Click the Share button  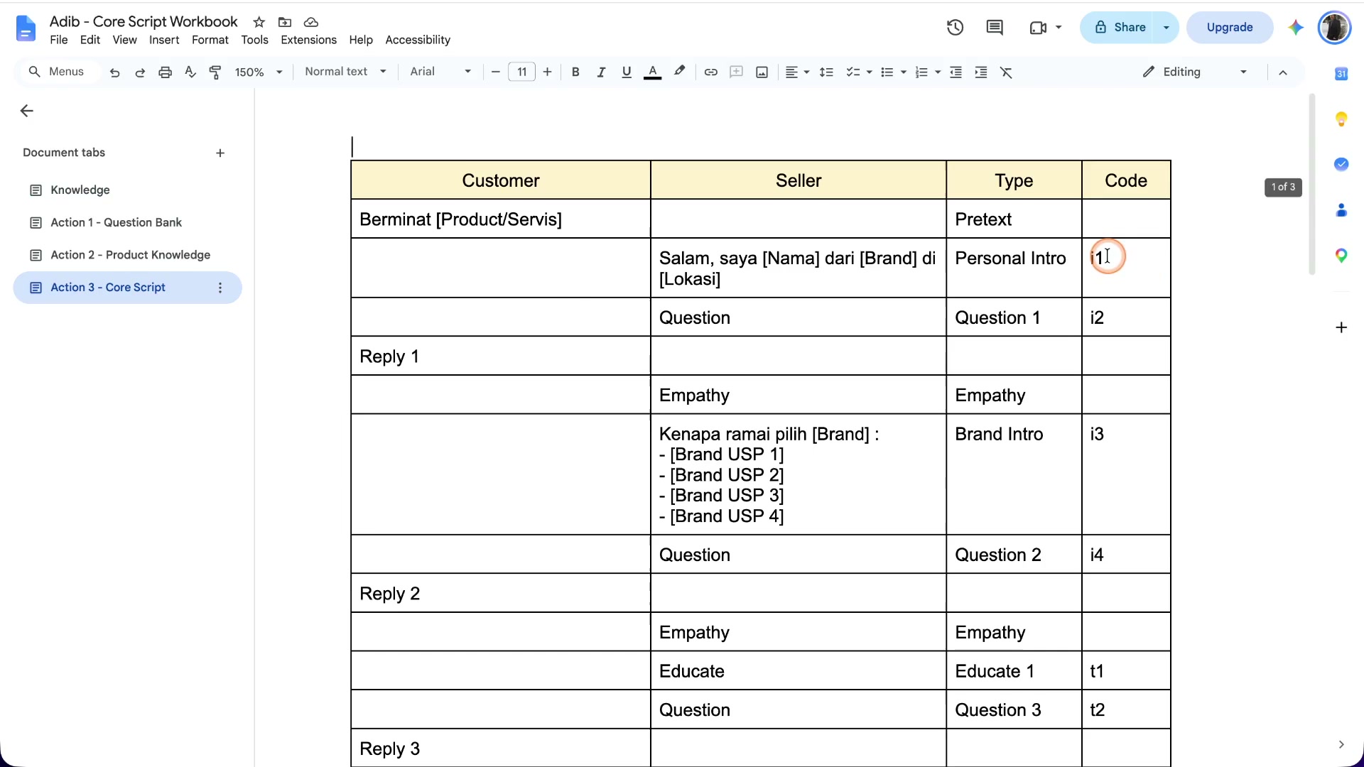1120,28
